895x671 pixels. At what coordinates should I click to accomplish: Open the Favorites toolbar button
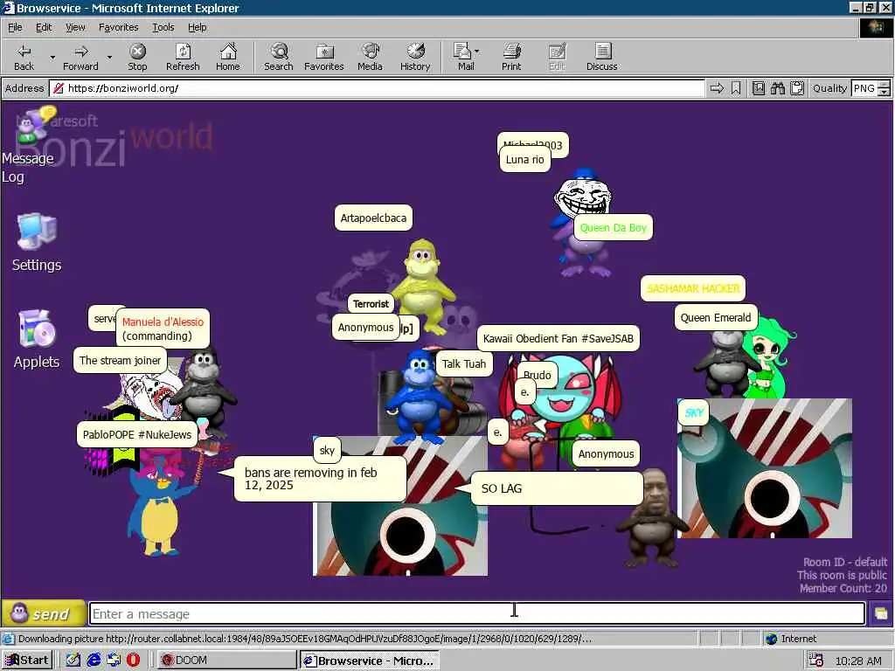[x=324, y=57]
